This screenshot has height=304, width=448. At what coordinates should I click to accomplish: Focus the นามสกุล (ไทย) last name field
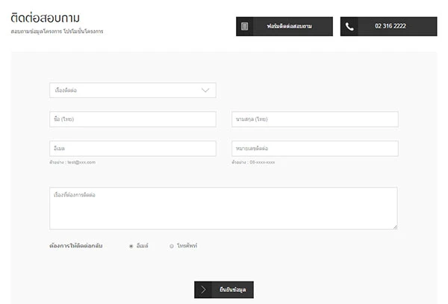[314, 120]
